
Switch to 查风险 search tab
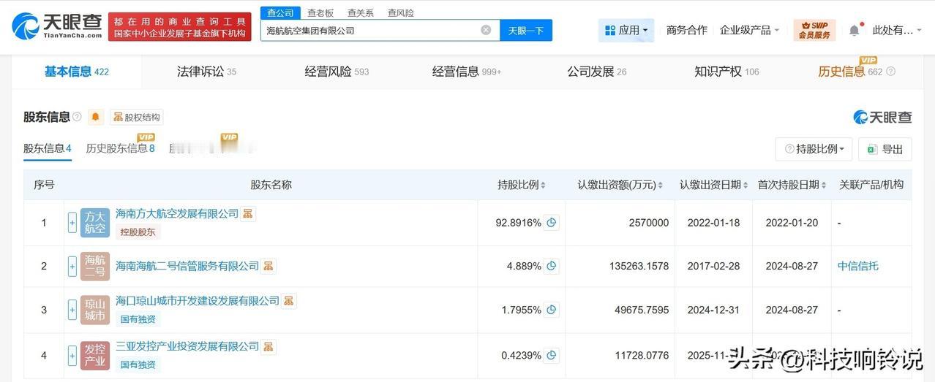[401, 13]
